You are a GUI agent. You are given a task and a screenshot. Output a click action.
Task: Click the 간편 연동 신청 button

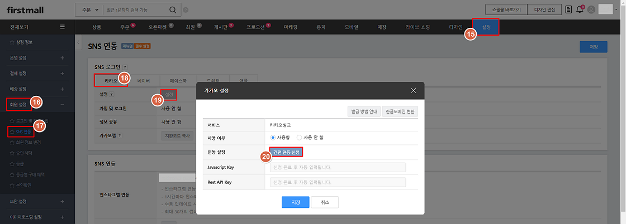click(286, 152)
